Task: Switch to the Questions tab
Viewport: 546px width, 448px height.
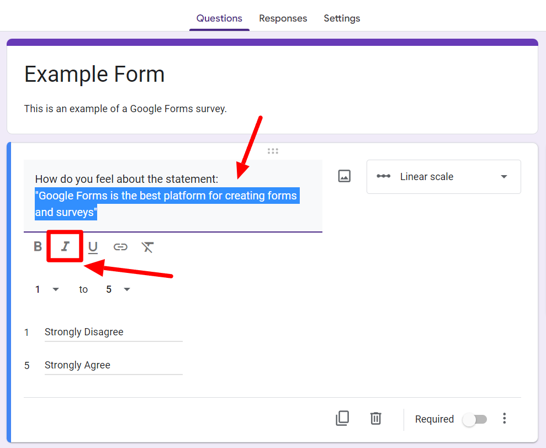Action: (219, 18)
